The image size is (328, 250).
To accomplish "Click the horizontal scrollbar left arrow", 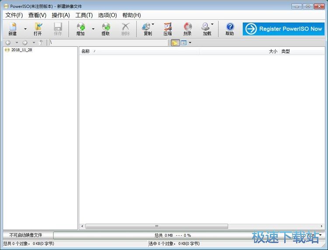I will (x=82, y=226).
